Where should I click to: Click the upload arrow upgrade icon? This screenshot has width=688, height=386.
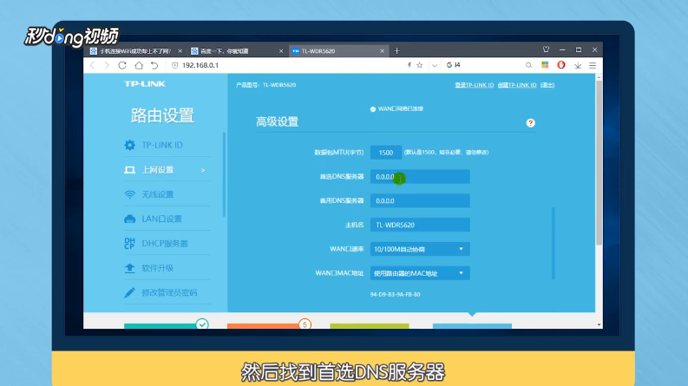[x=129, y=268]
